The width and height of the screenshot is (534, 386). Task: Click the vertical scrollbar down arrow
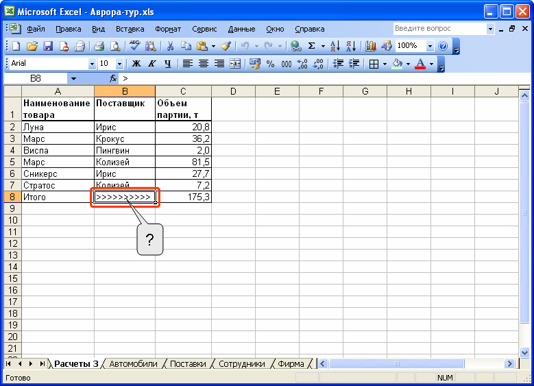tap(524, 352)
